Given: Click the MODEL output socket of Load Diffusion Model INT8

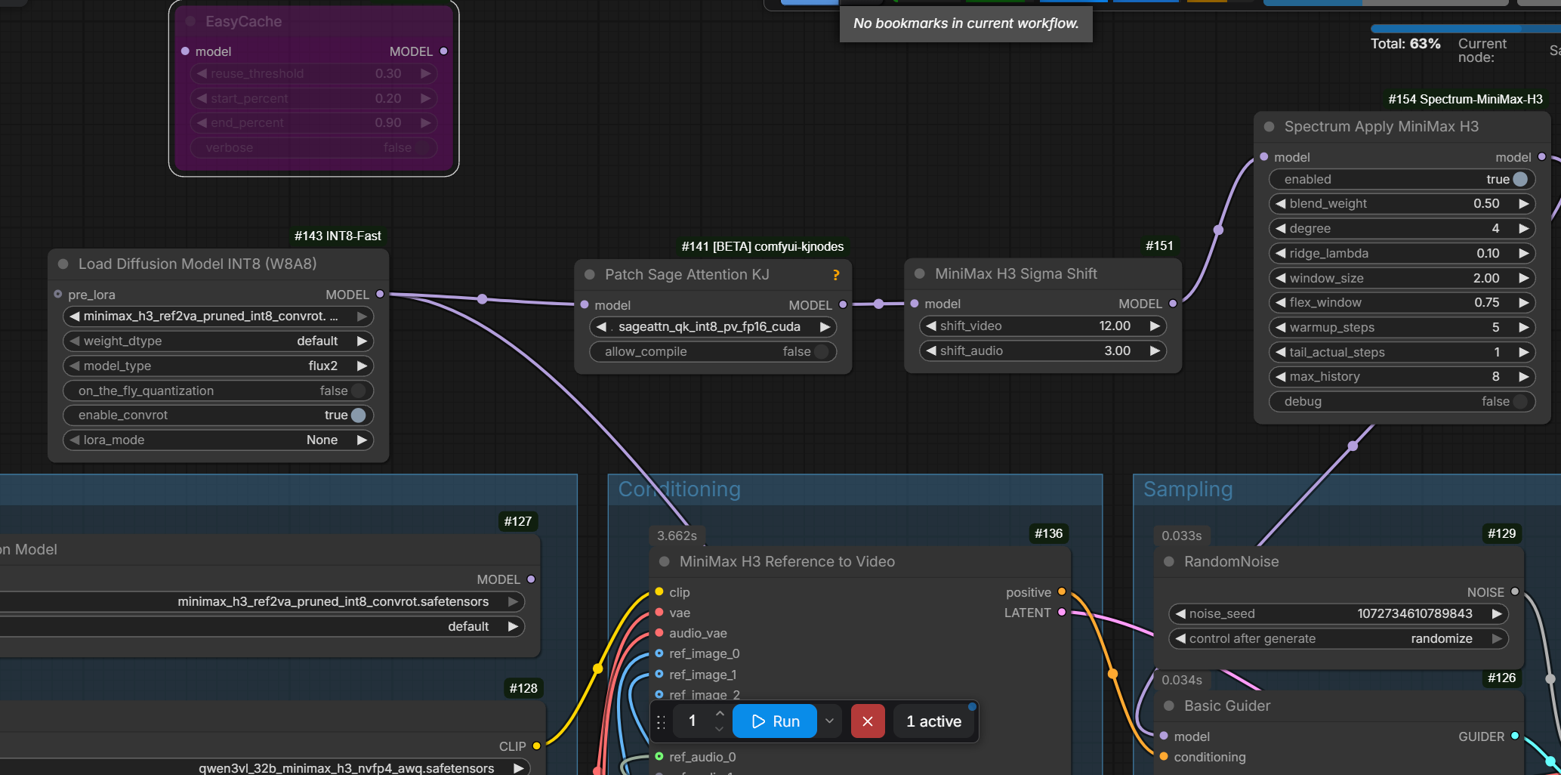Looking at the screenshot, I should (x=380, y=294).
